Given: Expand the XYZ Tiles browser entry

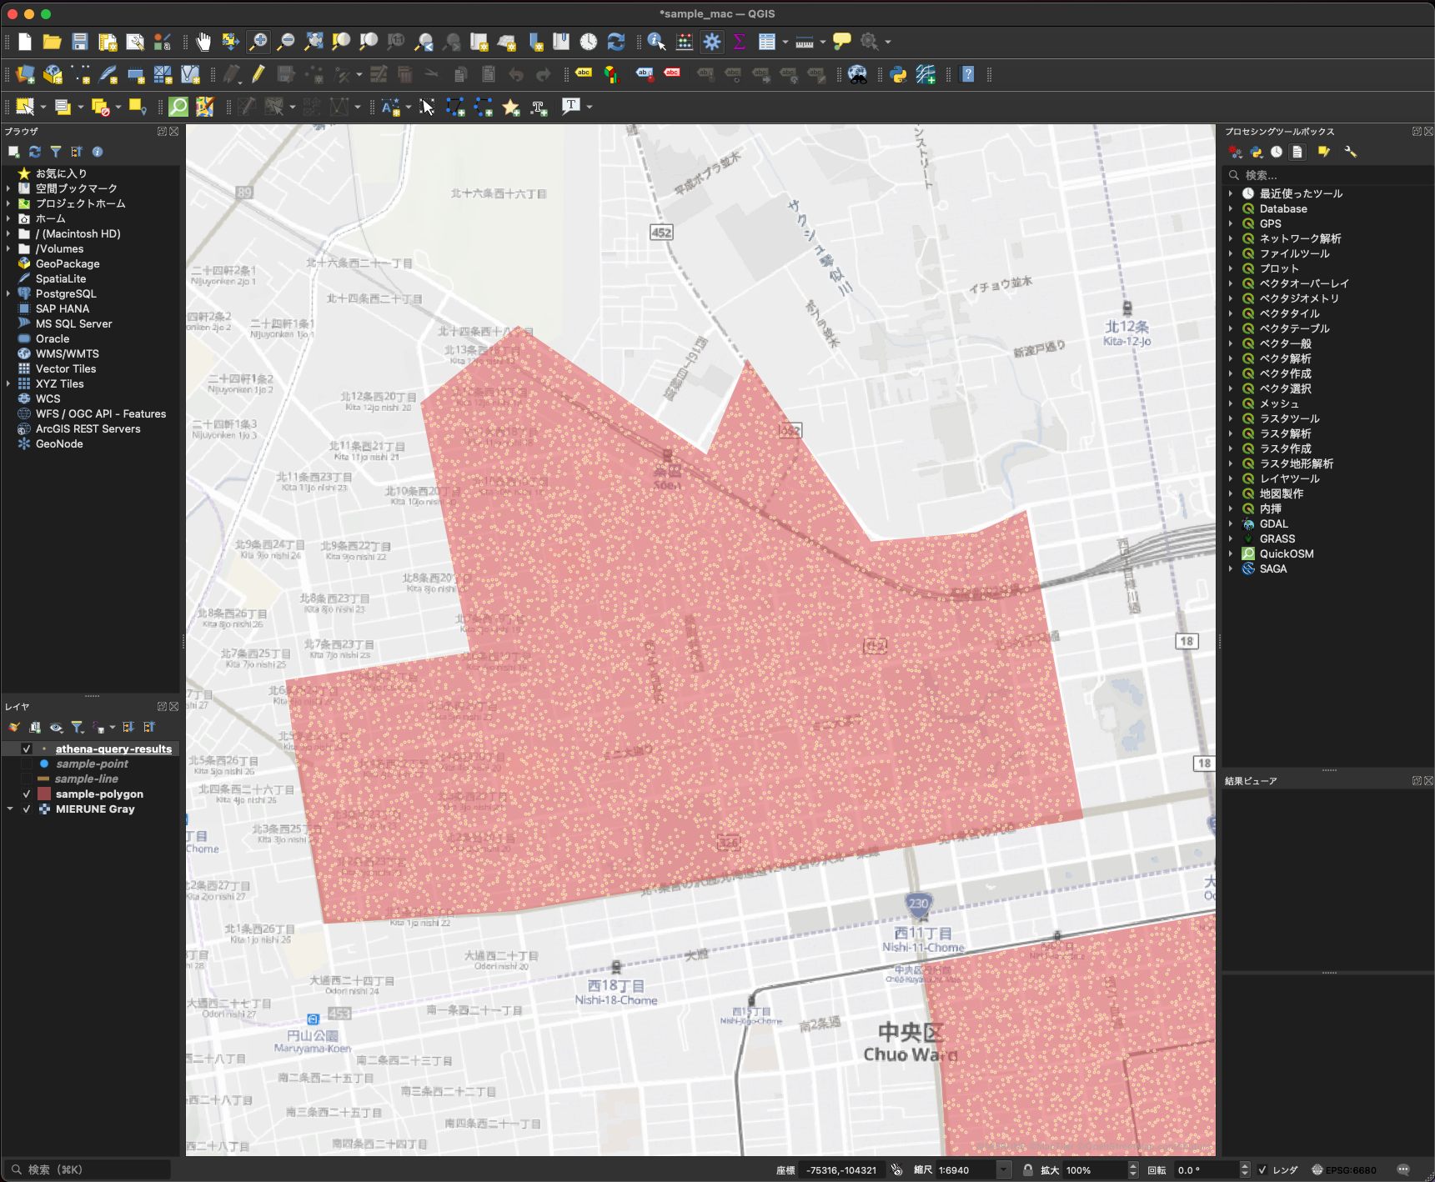Looking at the screenshot, I should 8,384.
